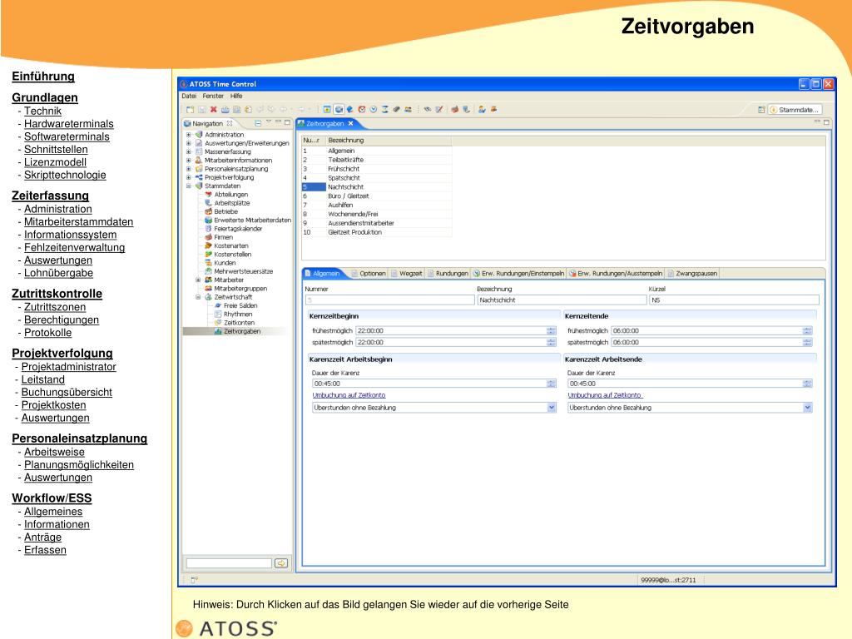Collapse the Zeitwirtschaft tree node
The image size is (852, 639).
click(x=198, y=297)
